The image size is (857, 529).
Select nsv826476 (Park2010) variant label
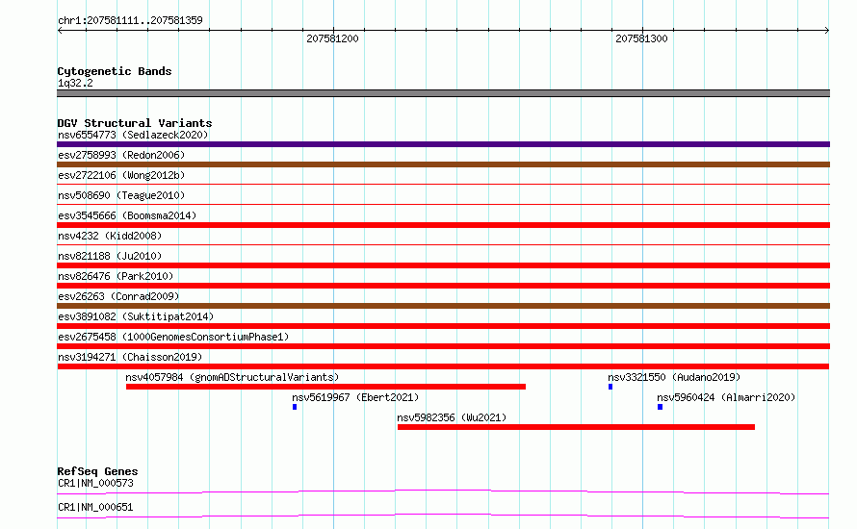click(116, 276)
